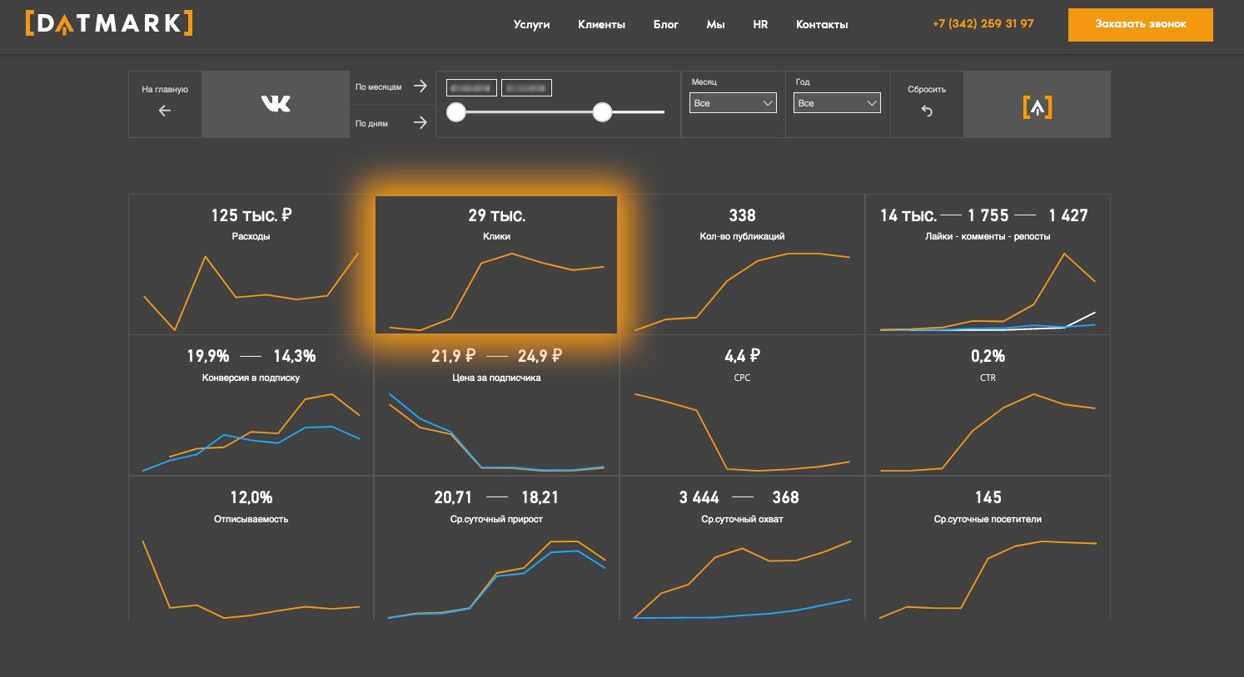Call the phone number +7 (342) 259 31 97
The image size is (1244, 677).
983,23
